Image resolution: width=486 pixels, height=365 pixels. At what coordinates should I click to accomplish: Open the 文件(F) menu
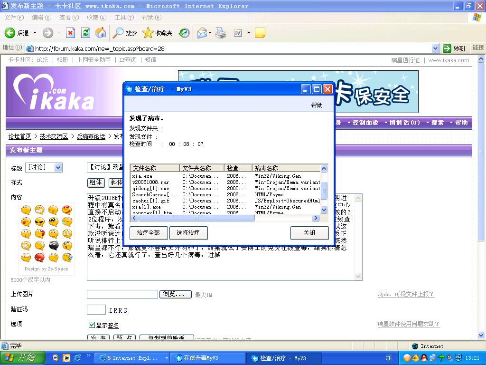(x=14, y=18)
